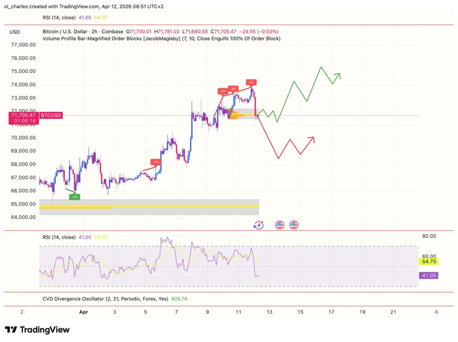The height and width of the screenshot is (342, 458).
Task: Select the green +RD order block marker
Action: coord(74,196)
